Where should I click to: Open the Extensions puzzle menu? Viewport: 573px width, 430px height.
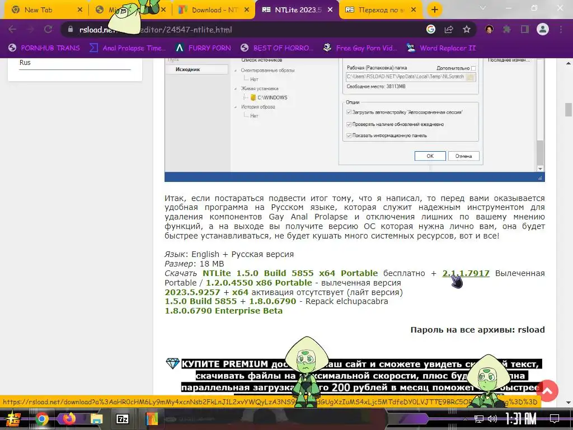click(x=507, y=29)
